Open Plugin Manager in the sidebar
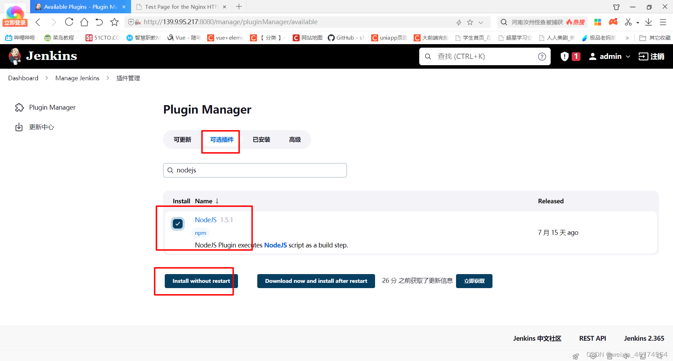This screenshot has width=673, height=361. point(46,108)
